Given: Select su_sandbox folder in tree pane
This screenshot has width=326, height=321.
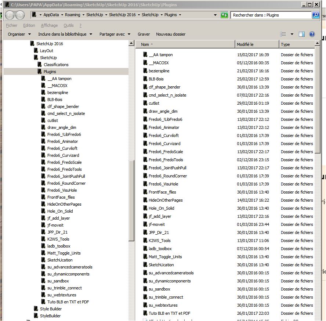Looking at the screenshot, I should point(58,281).
